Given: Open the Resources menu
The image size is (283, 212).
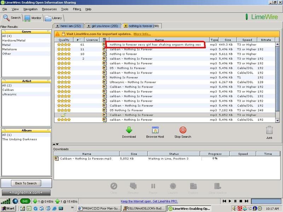Looking at the screenshot, I should (49, 9).
